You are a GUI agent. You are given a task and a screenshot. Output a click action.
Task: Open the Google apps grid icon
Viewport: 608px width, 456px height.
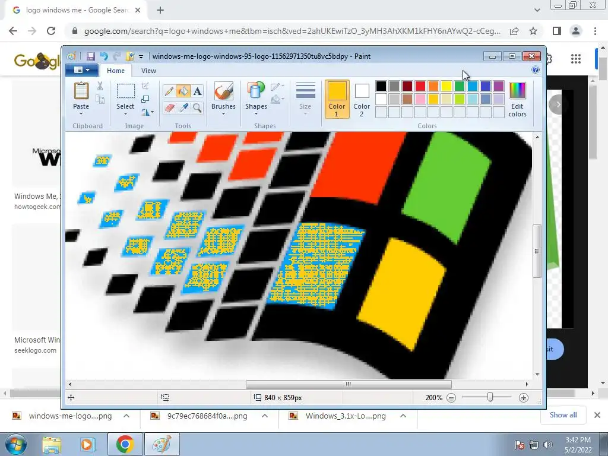pos(576,59)
